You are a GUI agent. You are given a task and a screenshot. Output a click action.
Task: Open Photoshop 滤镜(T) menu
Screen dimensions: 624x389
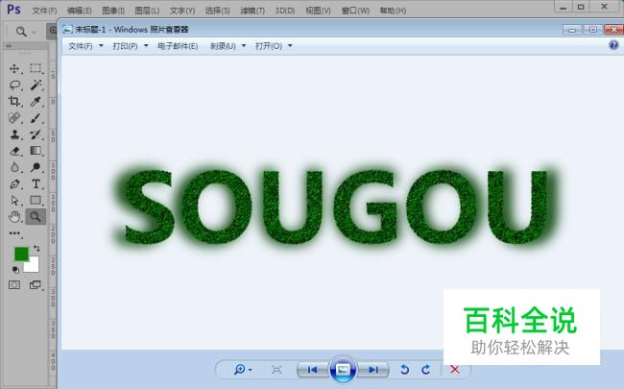(x=252, y=11)
